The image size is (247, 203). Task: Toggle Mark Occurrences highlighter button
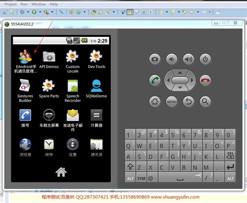[x=130, y=12]
